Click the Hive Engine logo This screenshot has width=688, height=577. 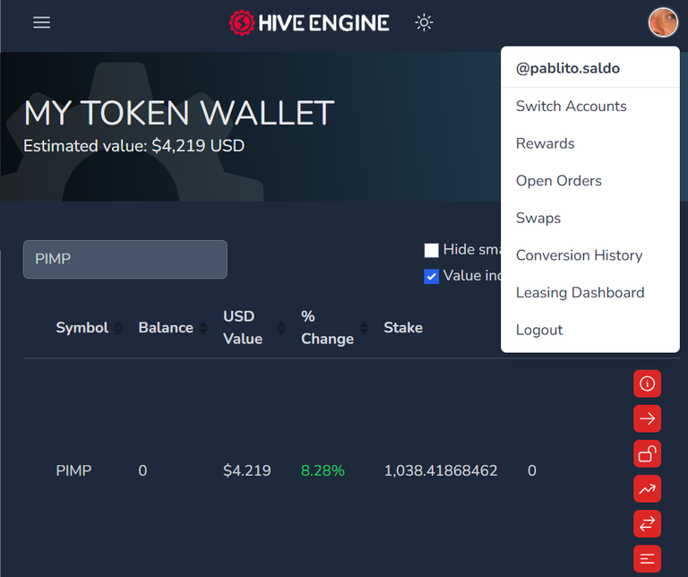309,22
